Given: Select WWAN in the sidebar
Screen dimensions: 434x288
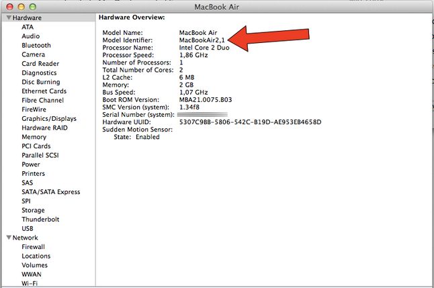Looking at the screenshot, I should point(32,274).
